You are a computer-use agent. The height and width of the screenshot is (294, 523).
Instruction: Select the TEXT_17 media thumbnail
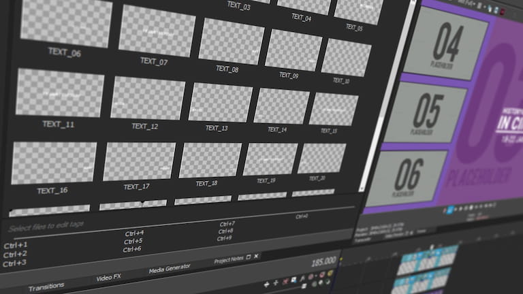pos(139,161)
